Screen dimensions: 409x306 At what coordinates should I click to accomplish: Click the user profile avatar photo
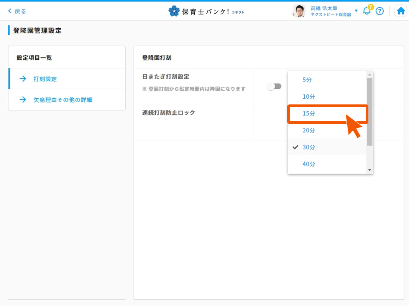point(299,11)
